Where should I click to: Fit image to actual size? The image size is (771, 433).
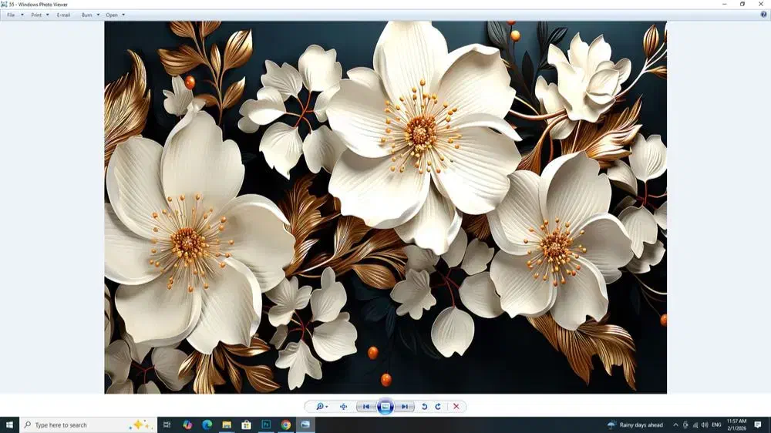click(343, 407)
